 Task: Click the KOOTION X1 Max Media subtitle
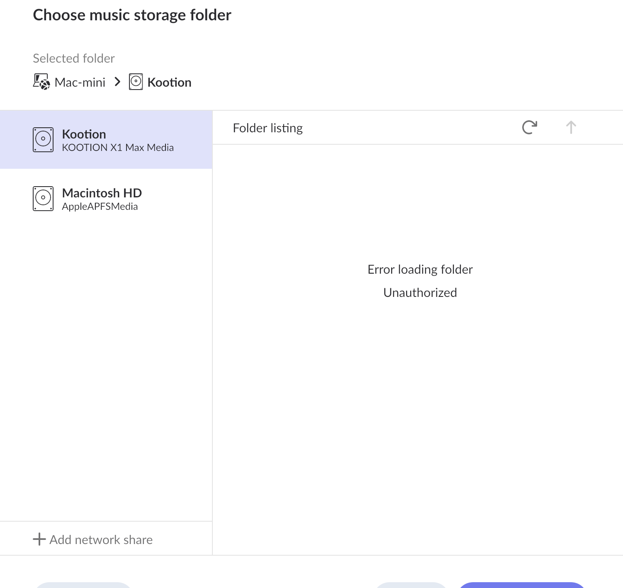click(118, 148)
